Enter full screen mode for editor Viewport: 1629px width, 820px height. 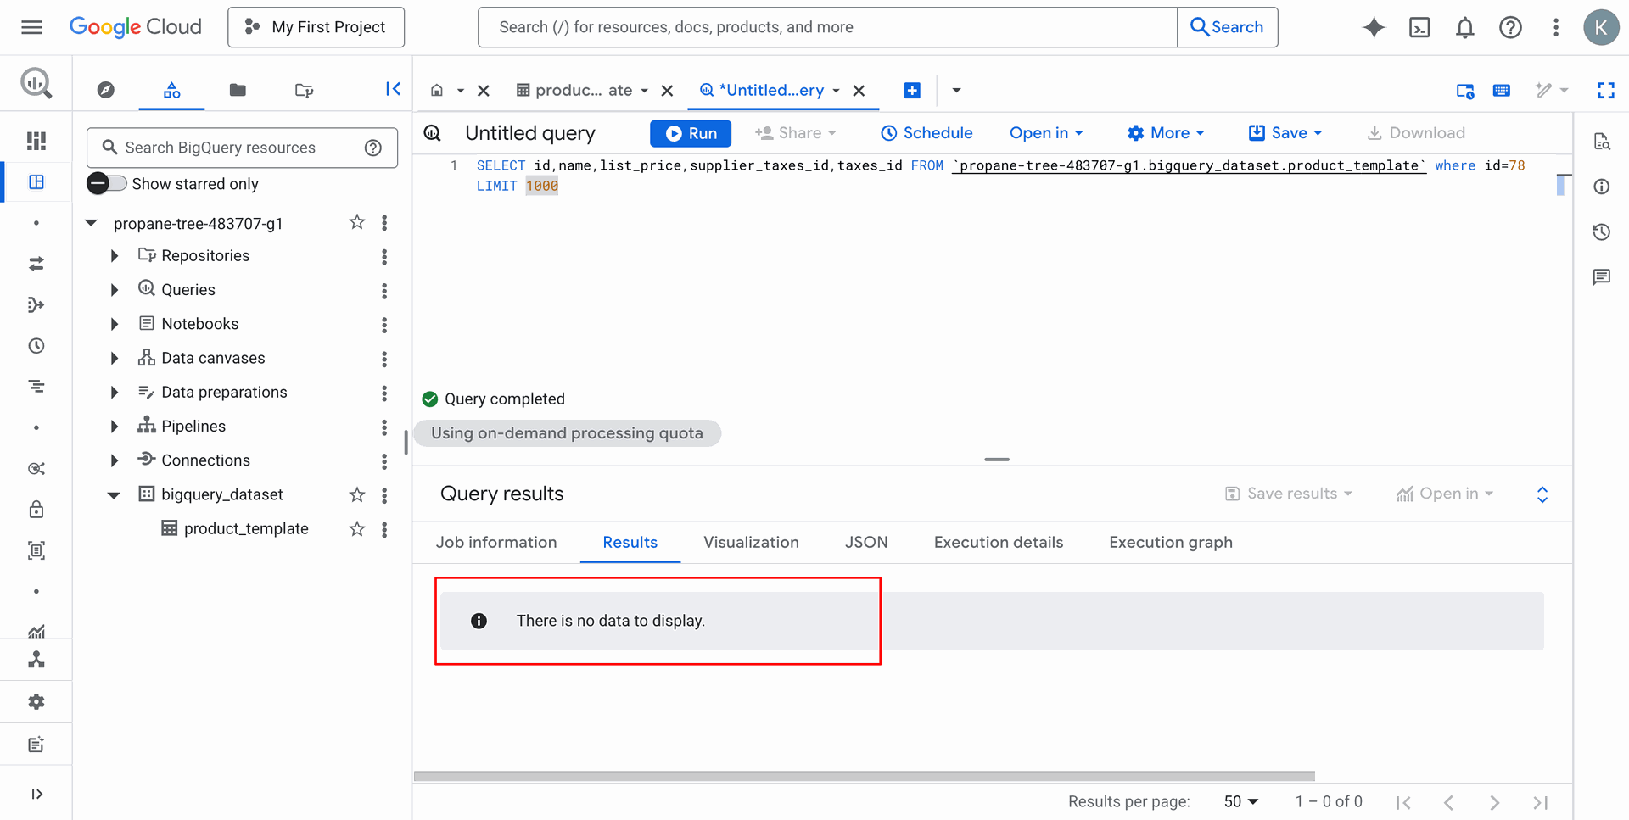(1606, 90)
